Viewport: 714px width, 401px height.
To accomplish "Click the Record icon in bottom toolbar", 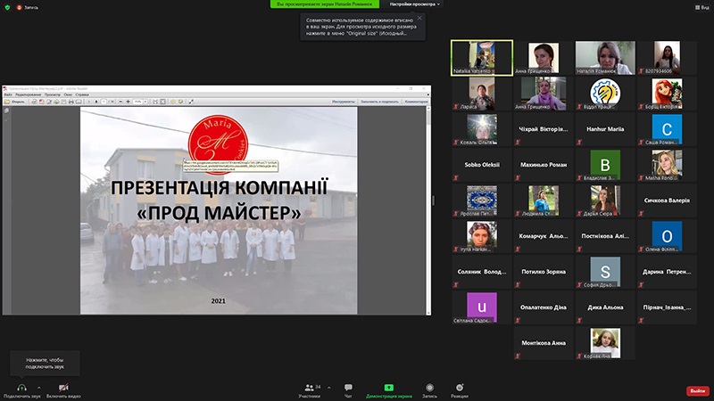I will click(x=429, y=387).
